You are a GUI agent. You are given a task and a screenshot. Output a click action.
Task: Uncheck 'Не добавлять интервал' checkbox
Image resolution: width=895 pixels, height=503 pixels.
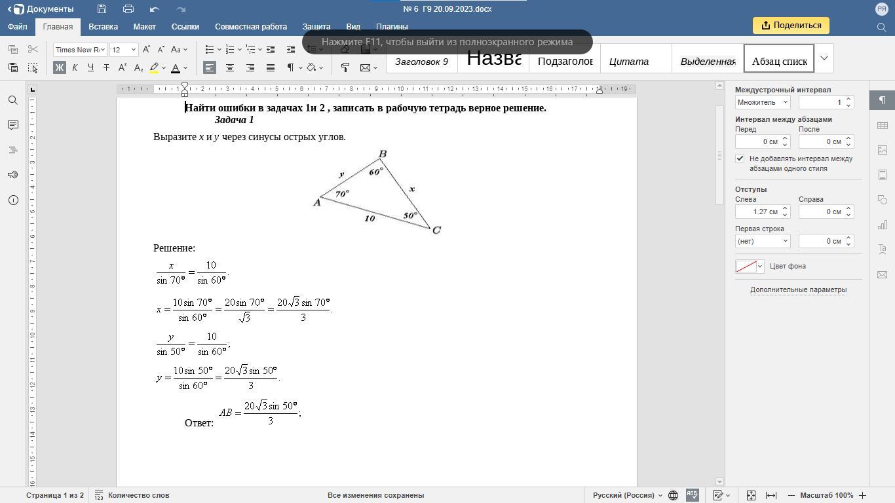[740, 158]
